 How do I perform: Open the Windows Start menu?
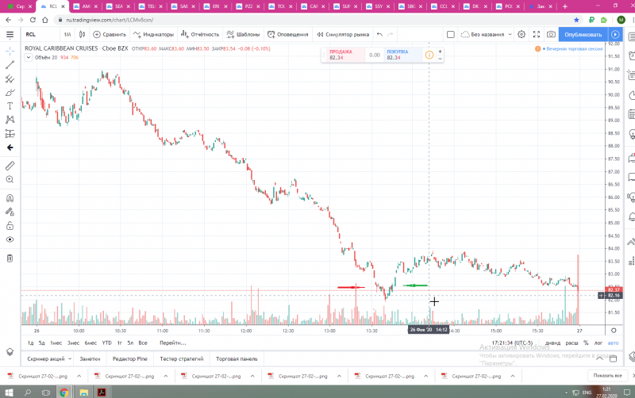[9, 392]
